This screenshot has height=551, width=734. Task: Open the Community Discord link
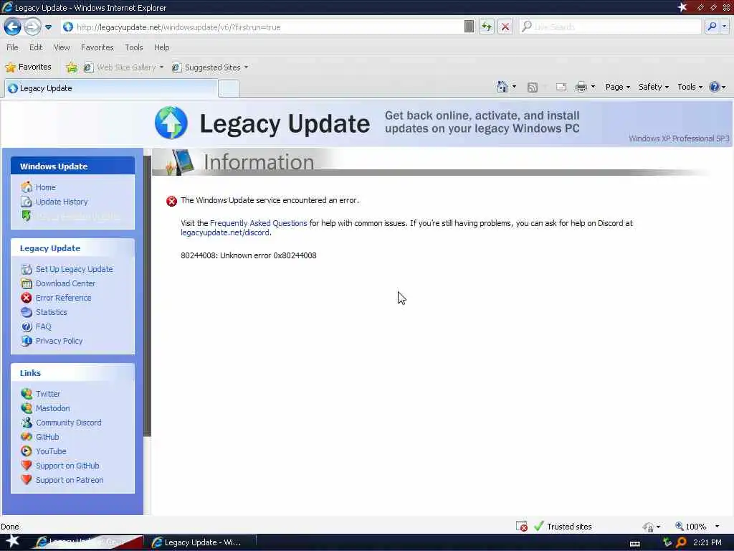[x=68, y=423]
